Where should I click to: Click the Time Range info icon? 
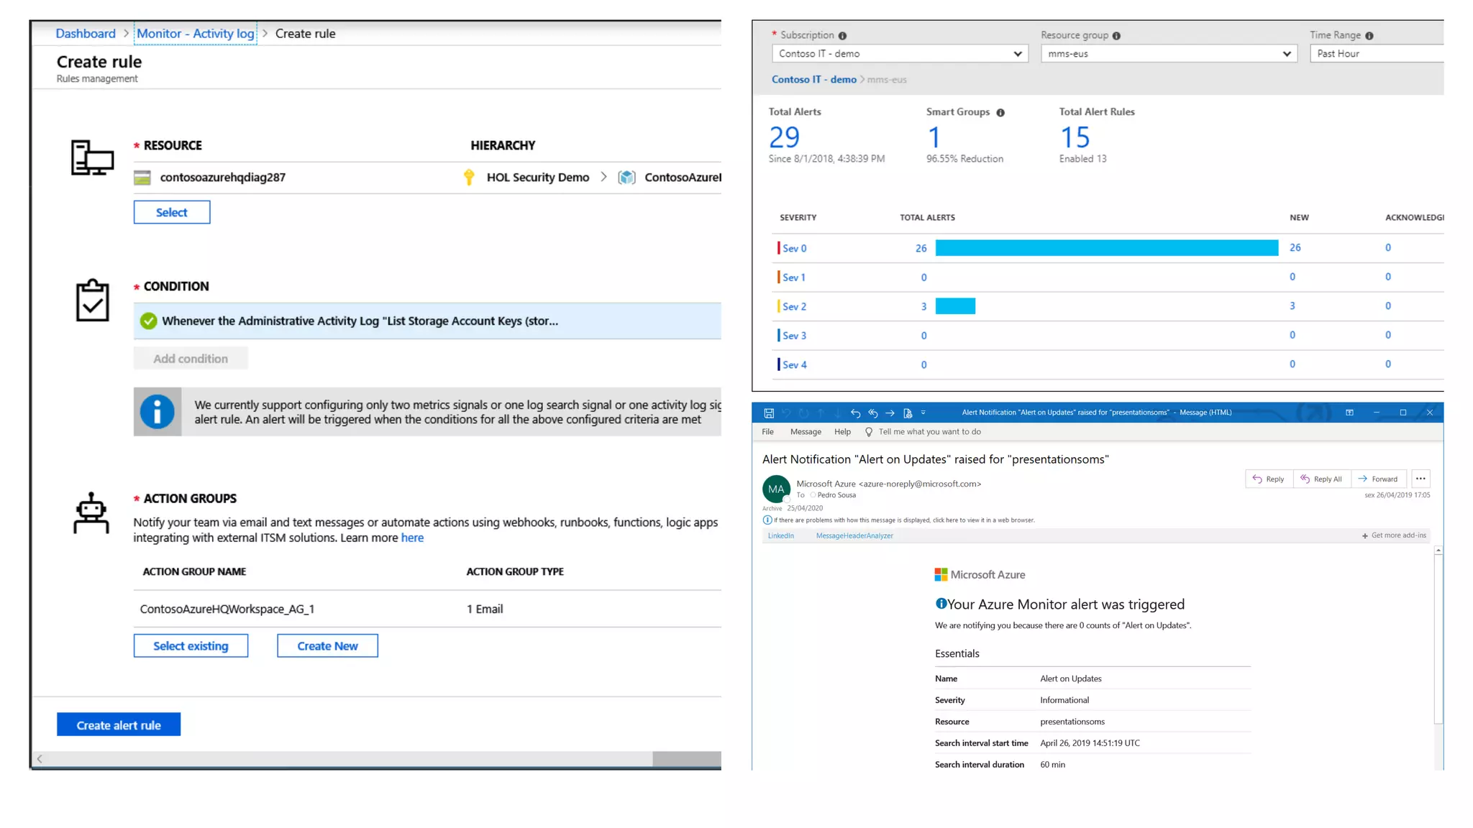click(x=1369, y=36)
